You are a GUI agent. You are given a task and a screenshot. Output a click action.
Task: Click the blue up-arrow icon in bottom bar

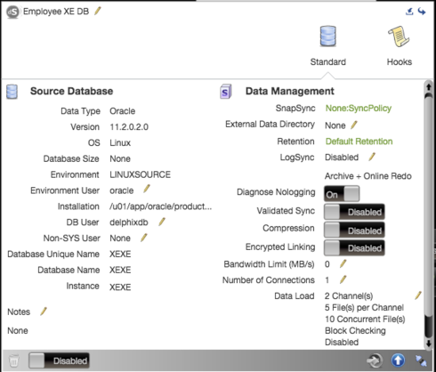pos(398,360)
